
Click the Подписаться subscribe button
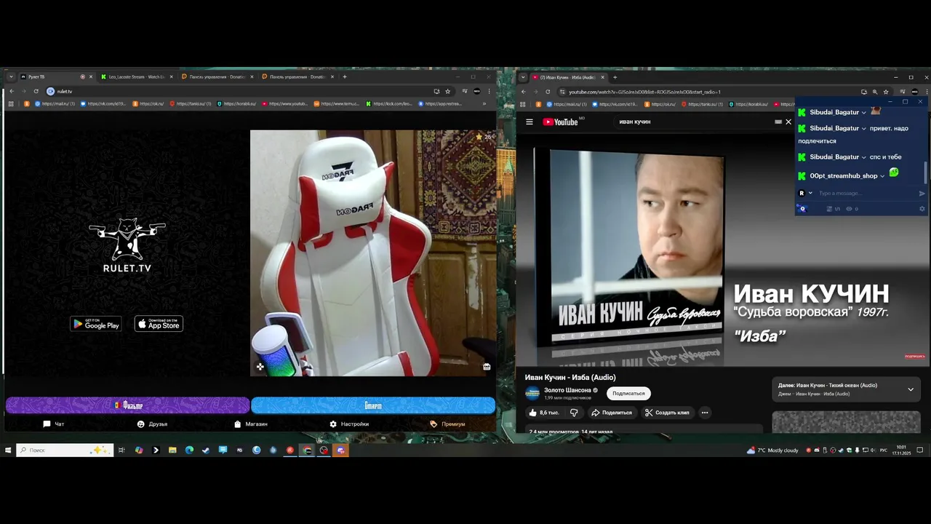click(x=628, y=393)
